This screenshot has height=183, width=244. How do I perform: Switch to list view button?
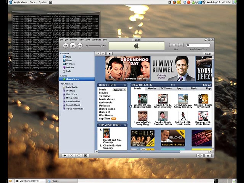172,45
